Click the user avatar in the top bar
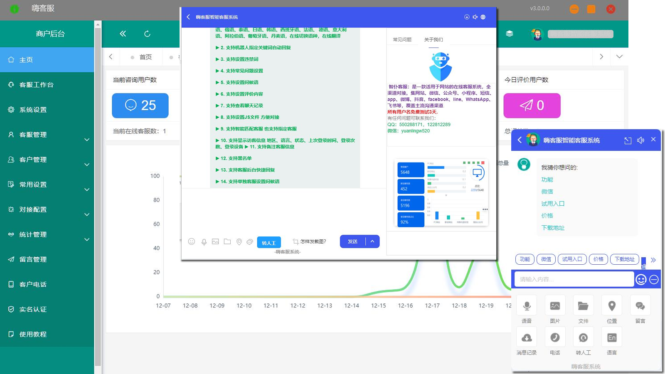 pyautogui.click(x=537, y=34)
